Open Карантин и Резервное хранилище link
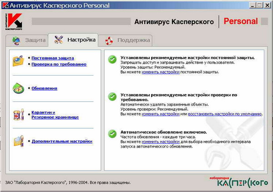The width and height of the screenshot is (273, 192). click(55, 115)
